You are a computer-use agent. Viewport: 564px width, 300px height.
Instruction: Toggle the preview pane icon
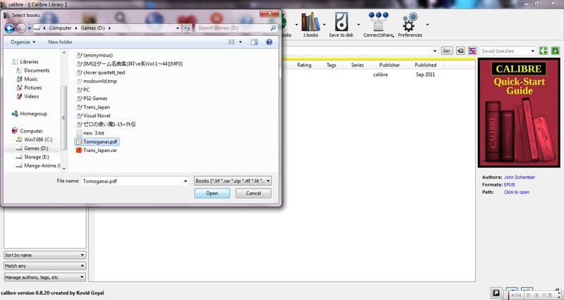(x=255, y=42)
